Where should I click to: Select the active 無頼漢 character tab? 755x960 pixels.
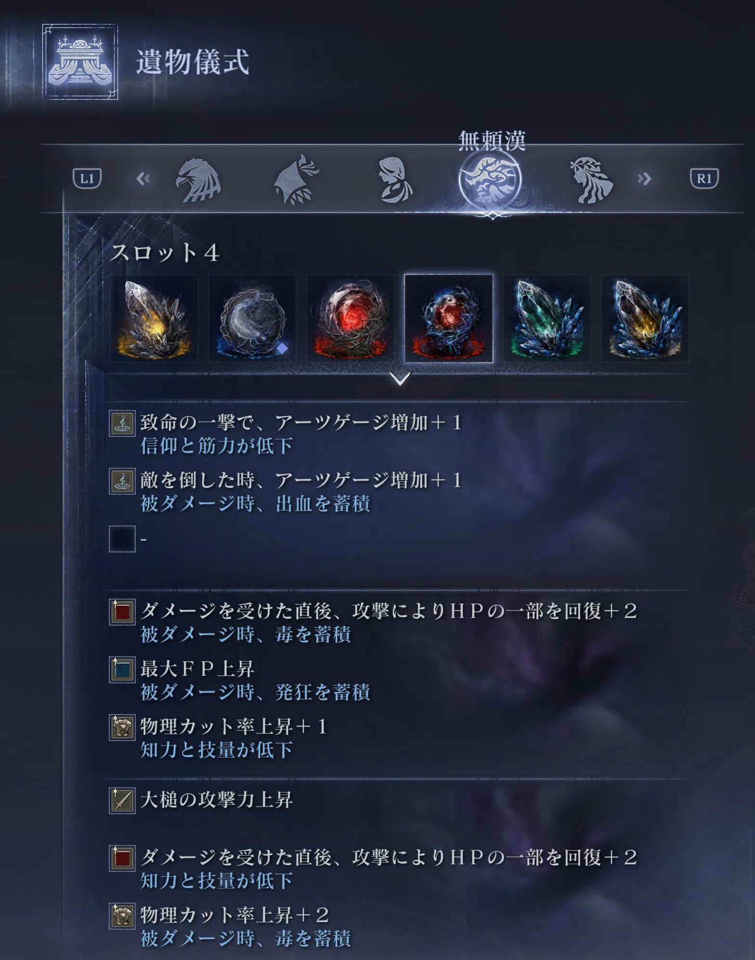(x=490, y=180)
